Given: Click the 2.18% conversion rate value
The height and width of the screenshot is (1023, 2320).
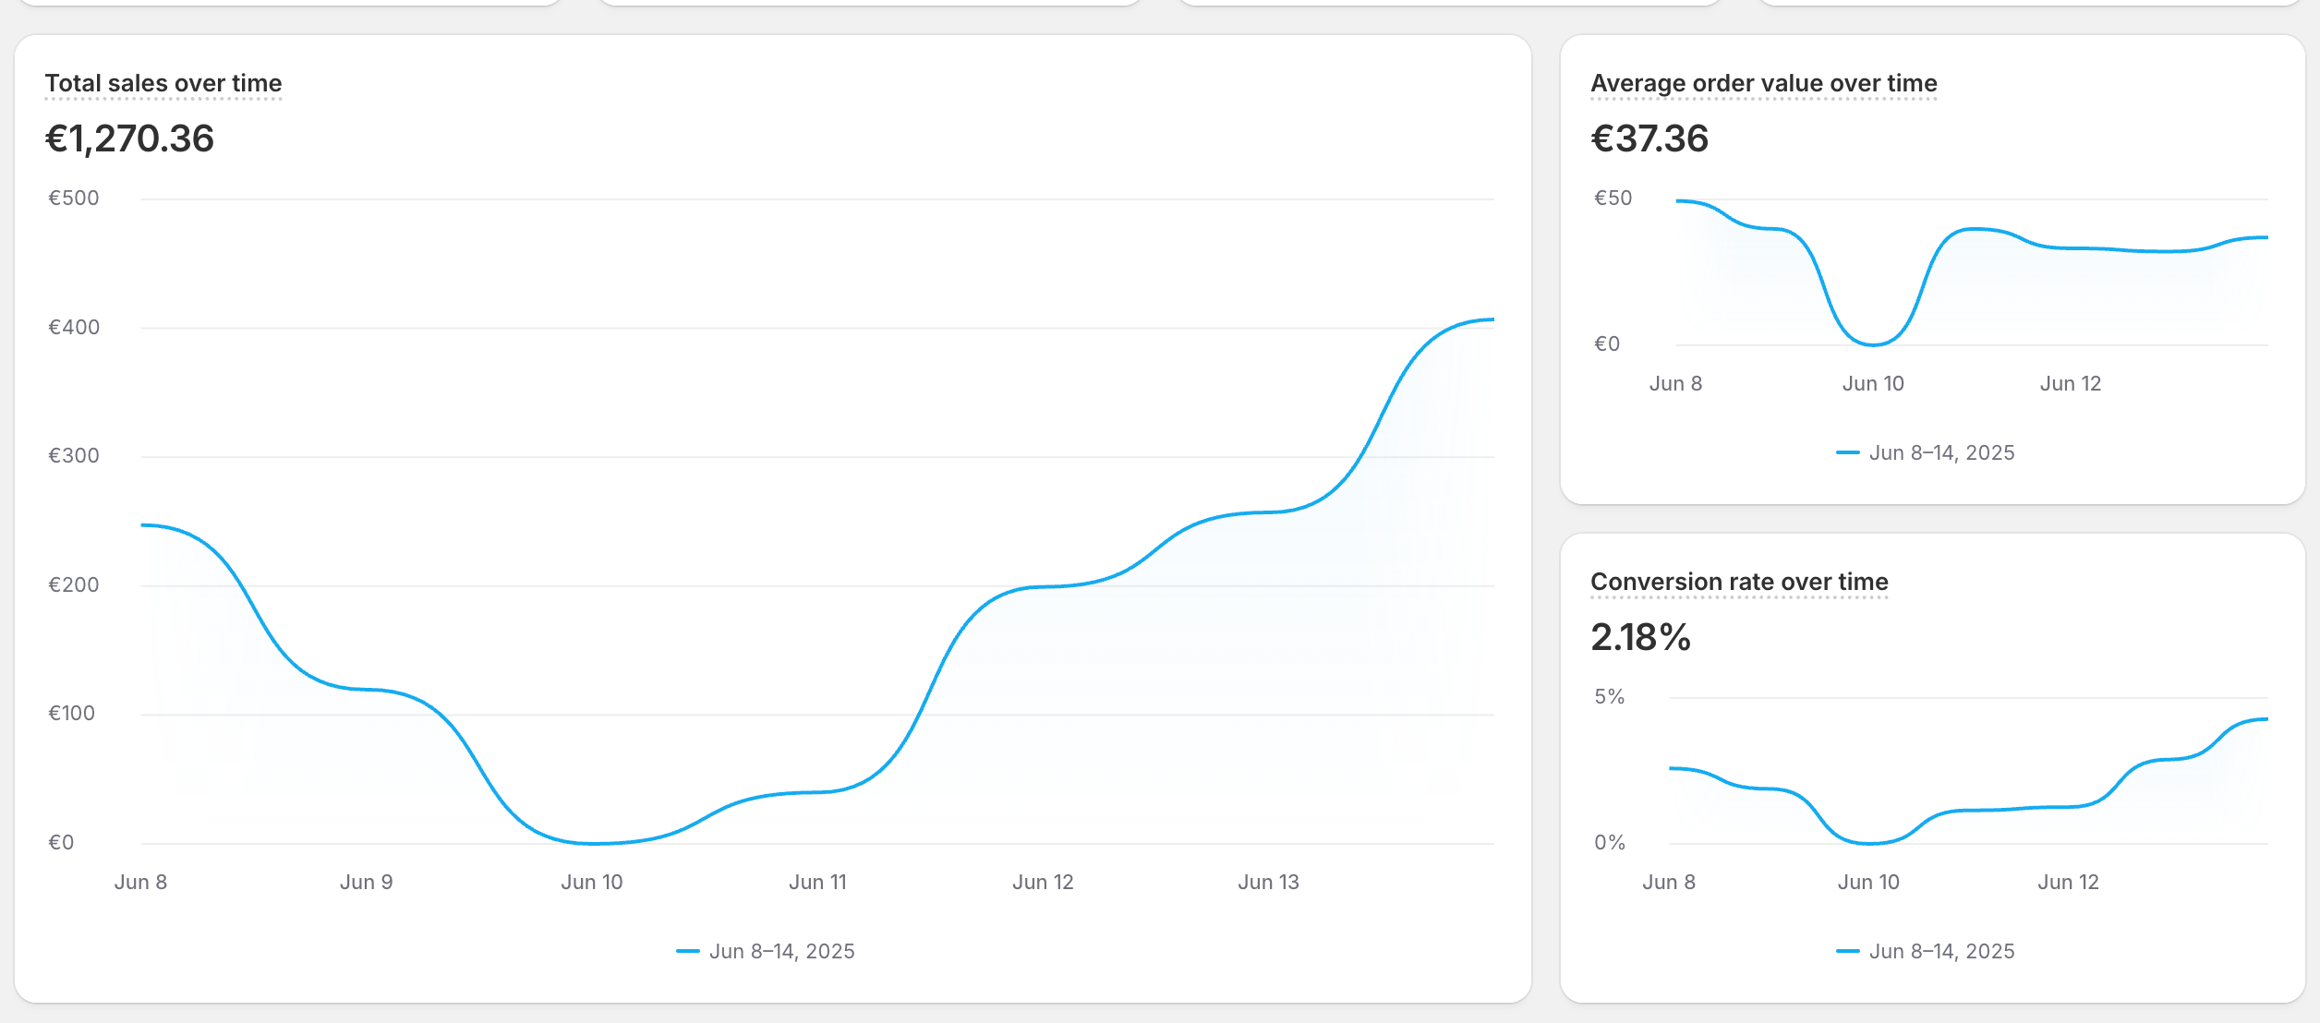Looking at the screenshot, I should (1639, 637).
